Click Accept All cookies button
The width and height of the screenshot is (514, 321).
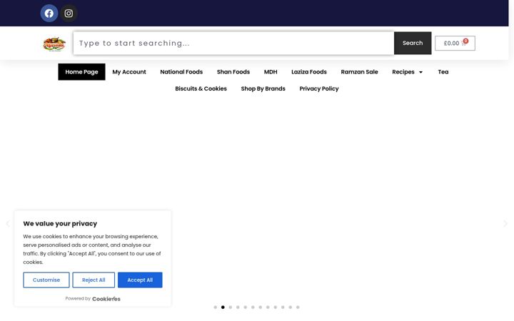pos(140,280)
